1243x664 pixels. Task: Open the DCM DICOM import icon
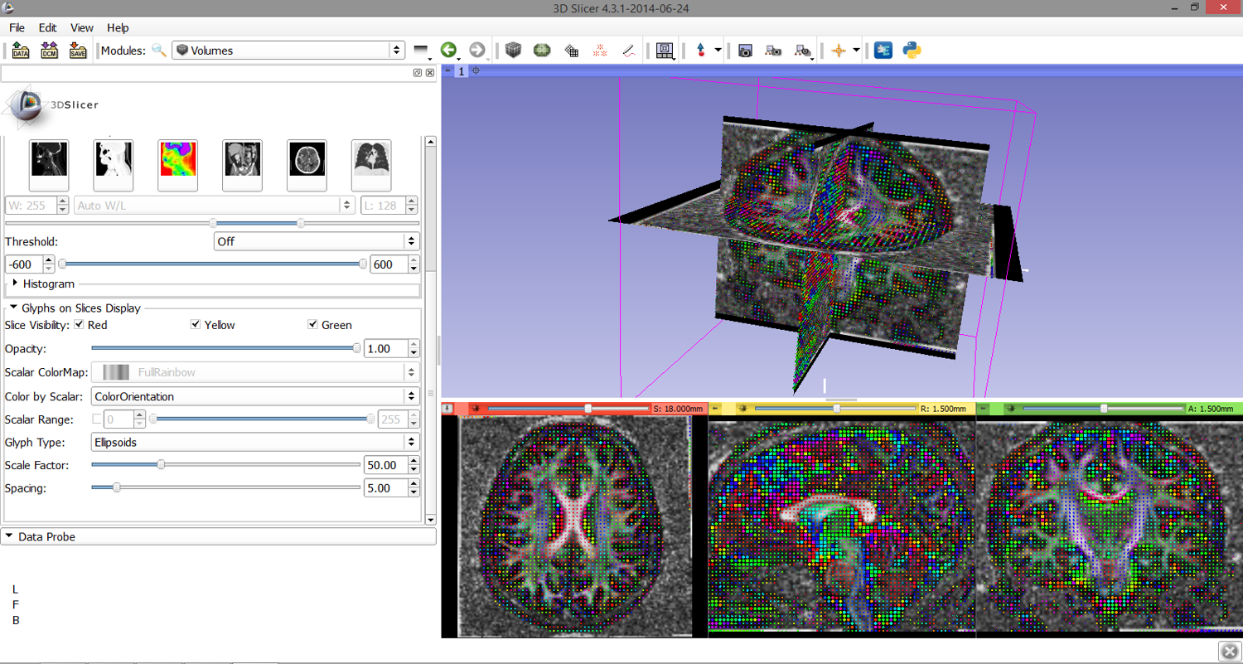point(49,51)
